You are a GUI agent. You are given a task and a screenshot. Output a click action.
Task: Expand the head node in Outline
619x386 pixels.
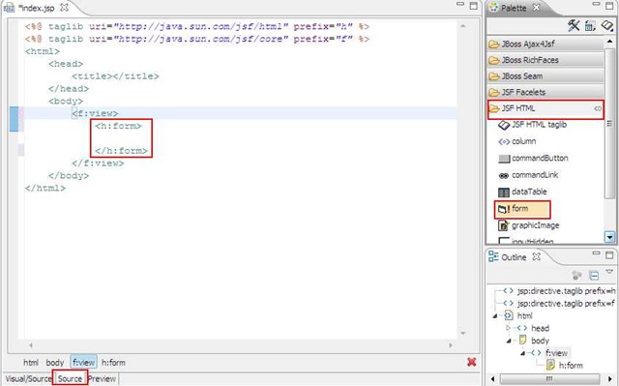pyautogui.click(x=508, y=328)
